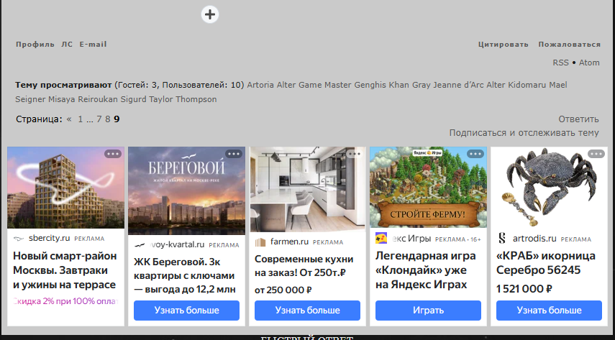The width and height of the screenshot is (615, 340).
Task: Open the Atom feed link
Action: pos(589,63)
